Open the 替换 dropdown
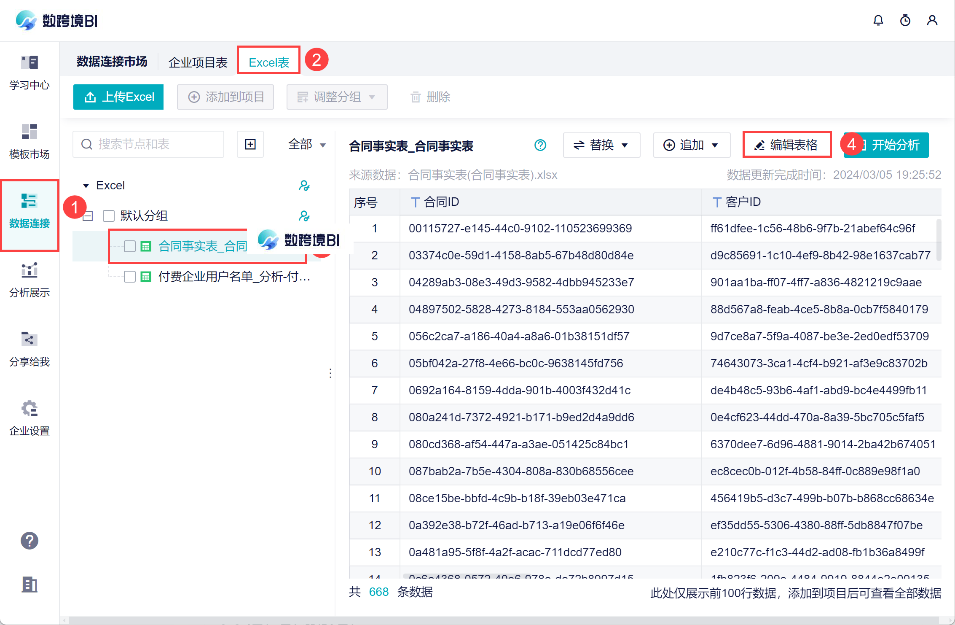The image size is (955, 625). tap(601, 145)
